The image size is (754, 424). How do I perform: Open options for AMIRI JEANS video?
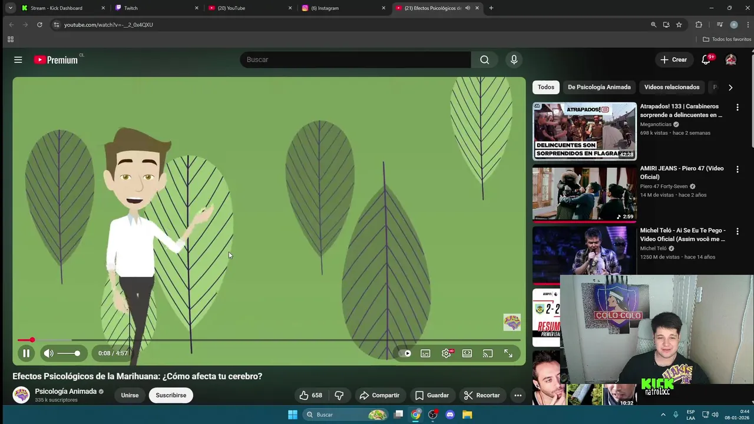tap(737, 169)
